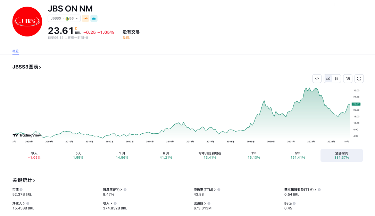This screenshot has height=216, width=375.
Task: Click the 52.37B BRL market cap value
Action: [x=22, y=194]
